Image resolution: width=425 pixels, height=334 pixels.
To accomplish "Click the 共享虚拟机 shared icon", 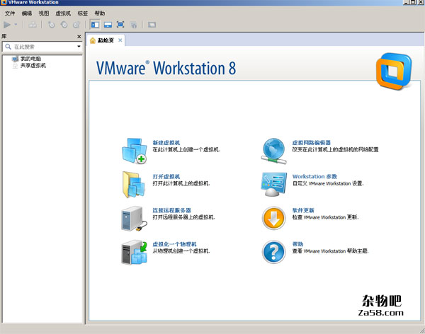I will click(x=16, y=66).
